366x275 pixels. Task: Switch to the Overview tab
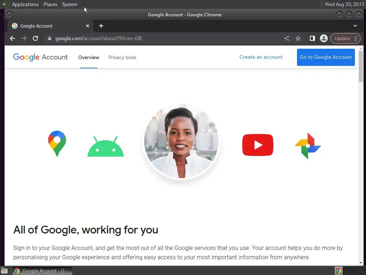pyautogui.click(x=89, y=58)
